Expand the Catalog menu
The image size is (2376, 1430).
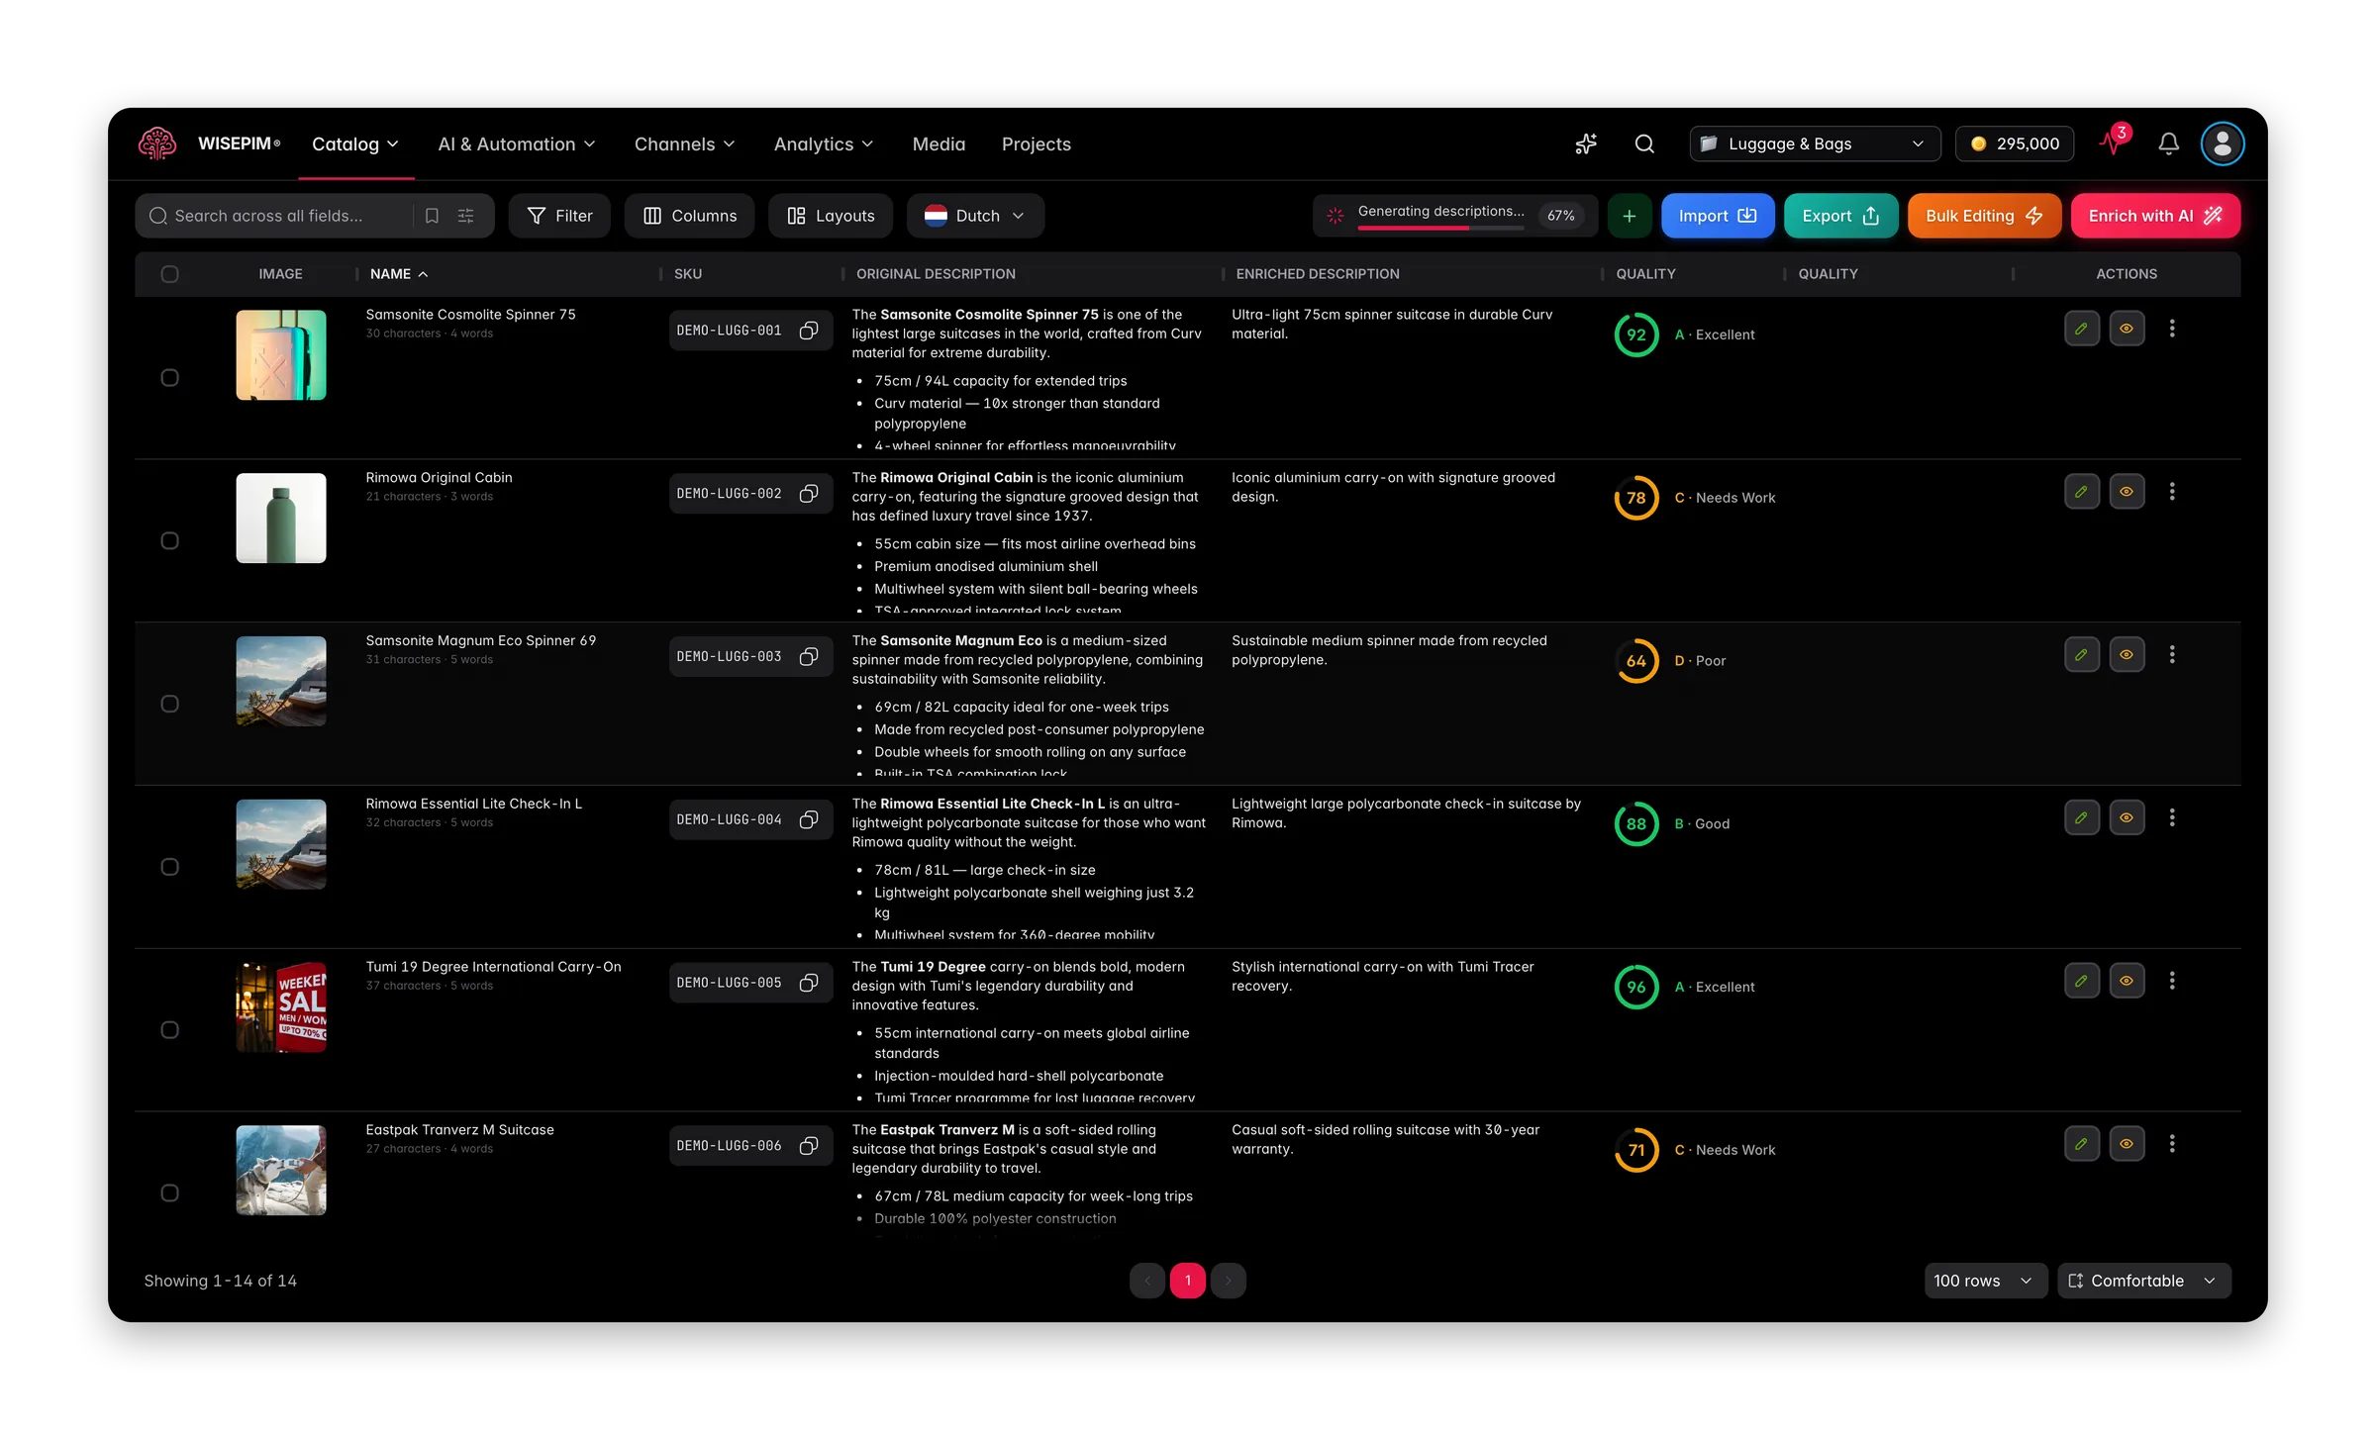(355, 144)
